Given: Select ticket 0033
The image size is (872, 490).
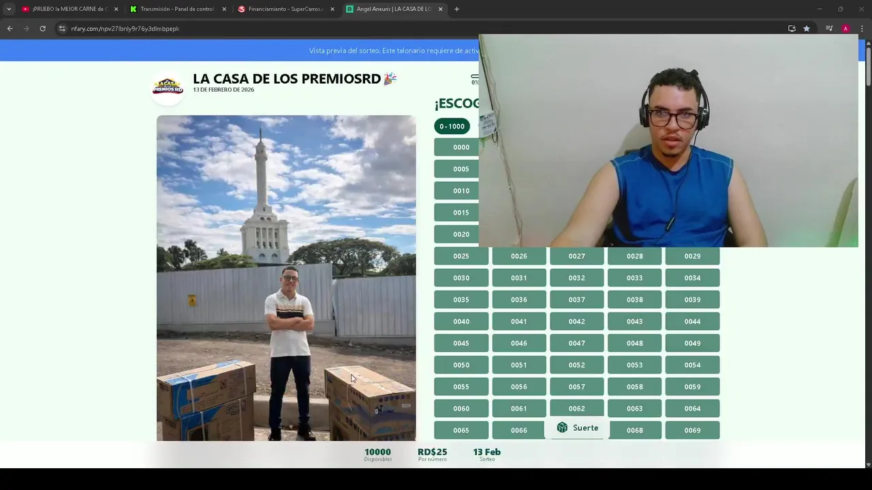Looking at the screenshot, I should pyautogui.click(x=635, y=278).
